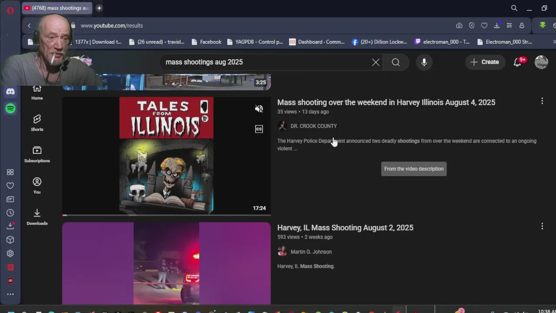Open more options for Harvey Illinois August 4 video
The image size is (556, 313).
click(x=542, y=101)
